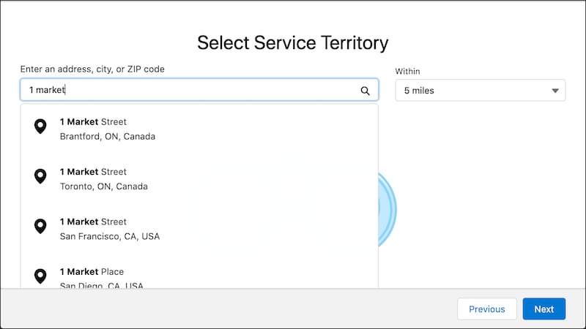
Task: Go to the Next step
Action: (544, 309)
